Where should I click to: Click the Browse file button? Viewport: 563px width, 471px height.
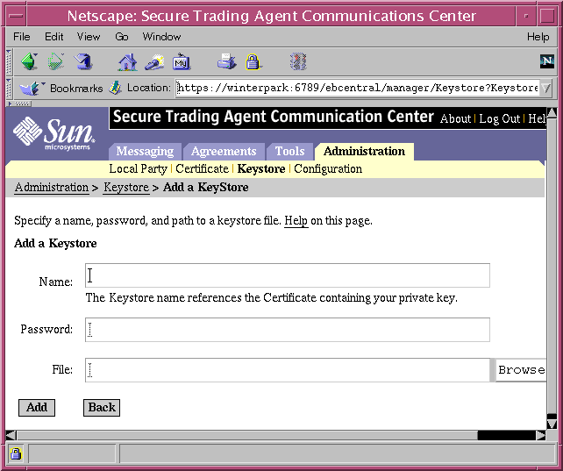(521, 370)
